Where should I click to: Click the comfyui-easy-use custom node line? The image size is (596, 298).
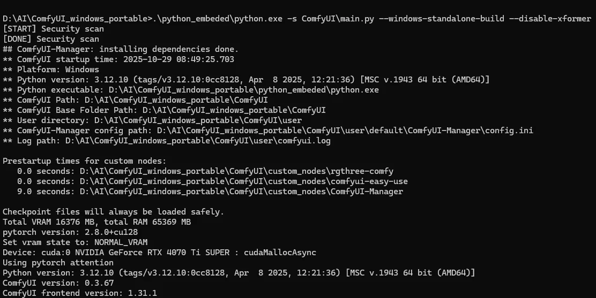[212, 181]
